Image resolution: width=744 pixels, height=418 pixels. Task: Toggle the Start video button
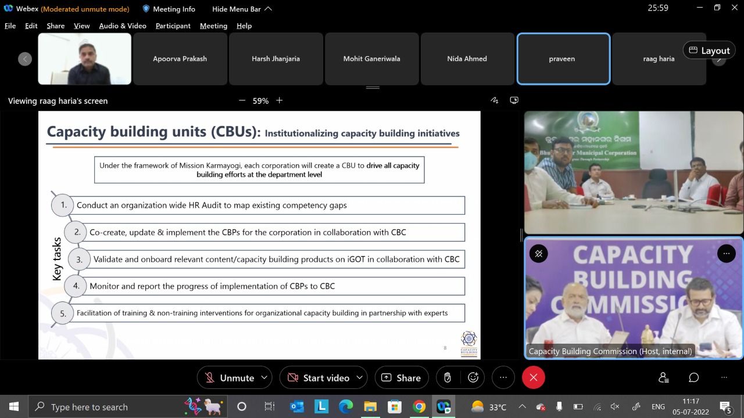319,377
